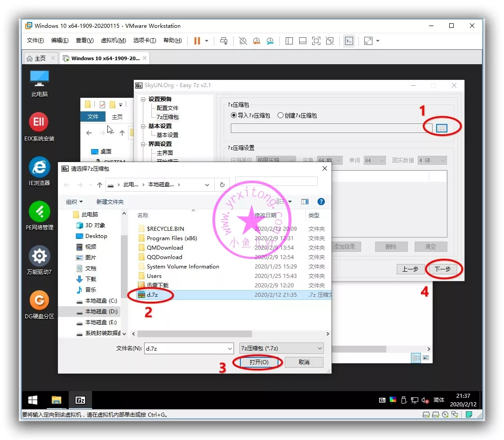Click the VMware pause virtual machine icon
Screen dimensions: 504x440
click(197, 41)
